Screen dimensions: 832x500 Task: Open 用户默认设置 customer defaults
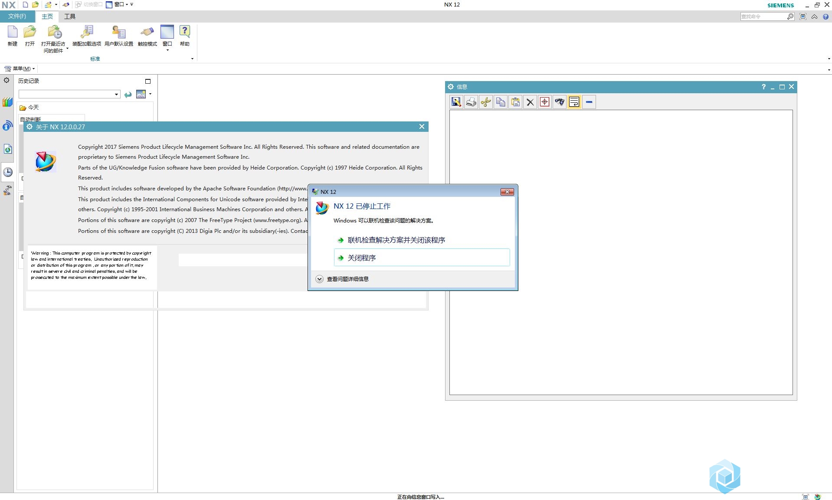click(x=119, y=36)
